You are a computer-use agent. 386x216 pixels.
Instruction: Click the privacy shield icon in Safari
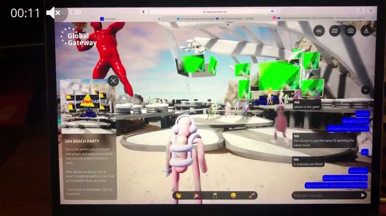[x=144, y=12]
